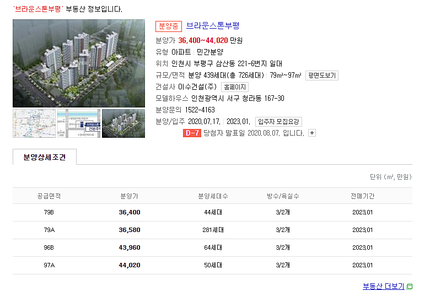Click the 50세대 households cell
The width and height of the screenshot is (430, 302).
point(213,265)
